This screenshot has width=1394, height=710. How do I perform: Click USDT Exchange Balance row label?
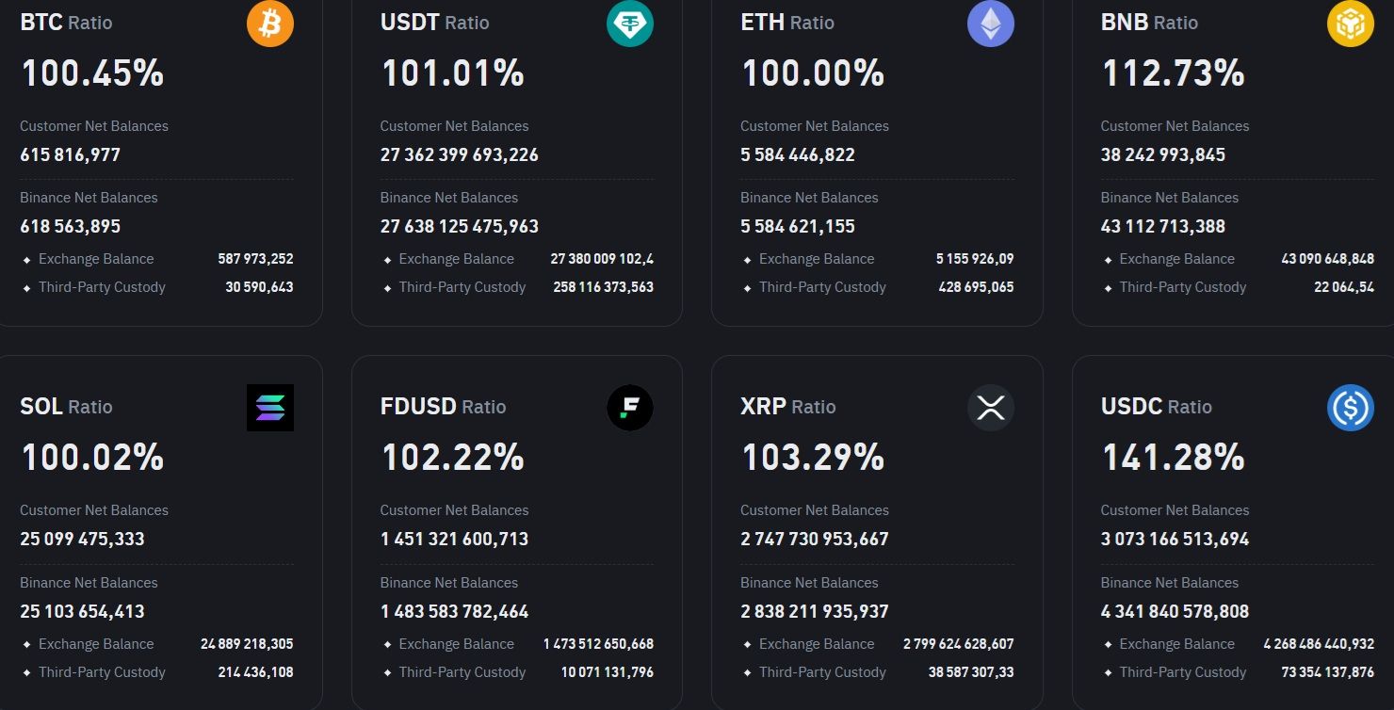pyautogui.click(x=456, y=259)
